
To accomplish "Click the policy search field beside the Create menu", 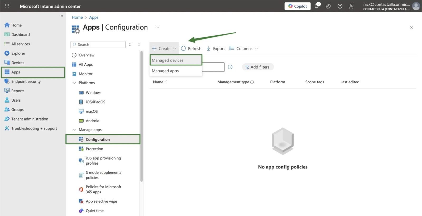I will (x=213, y=67).
